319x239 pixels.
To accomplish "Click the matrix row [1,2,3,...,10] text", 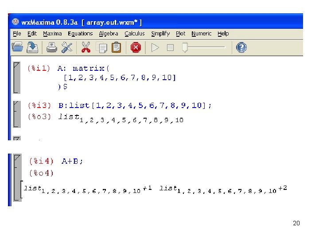I will [120, 77].
